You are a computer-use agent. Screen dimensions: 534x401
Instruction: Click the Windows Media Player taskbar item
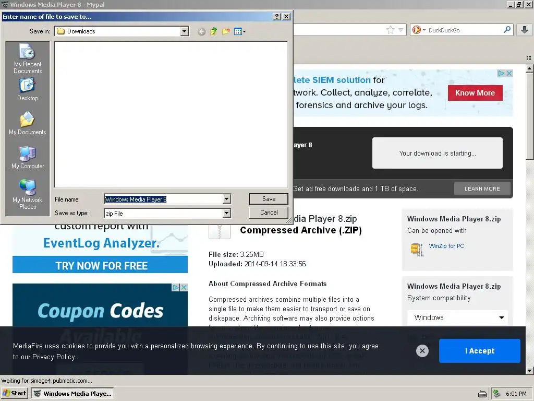(72, 393)
